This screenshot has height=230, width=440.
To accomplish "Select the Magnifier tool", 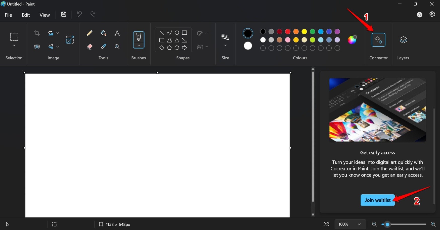I will (117, 47).
